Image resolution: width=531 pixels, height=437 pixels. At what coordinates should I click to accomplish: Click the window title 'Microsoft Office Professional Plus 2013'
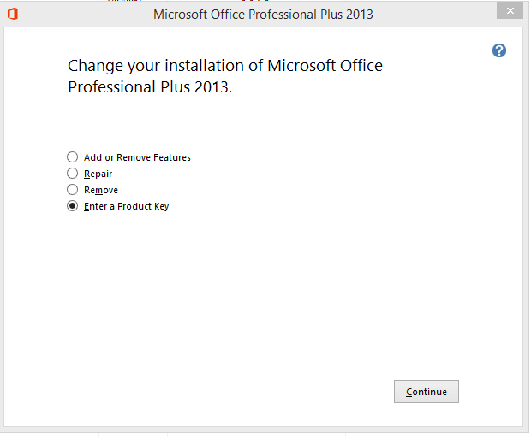pos(263,15)
